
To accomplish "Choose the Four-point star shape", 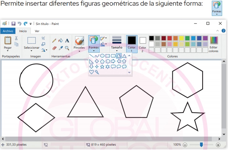I will tap(97, 67).
